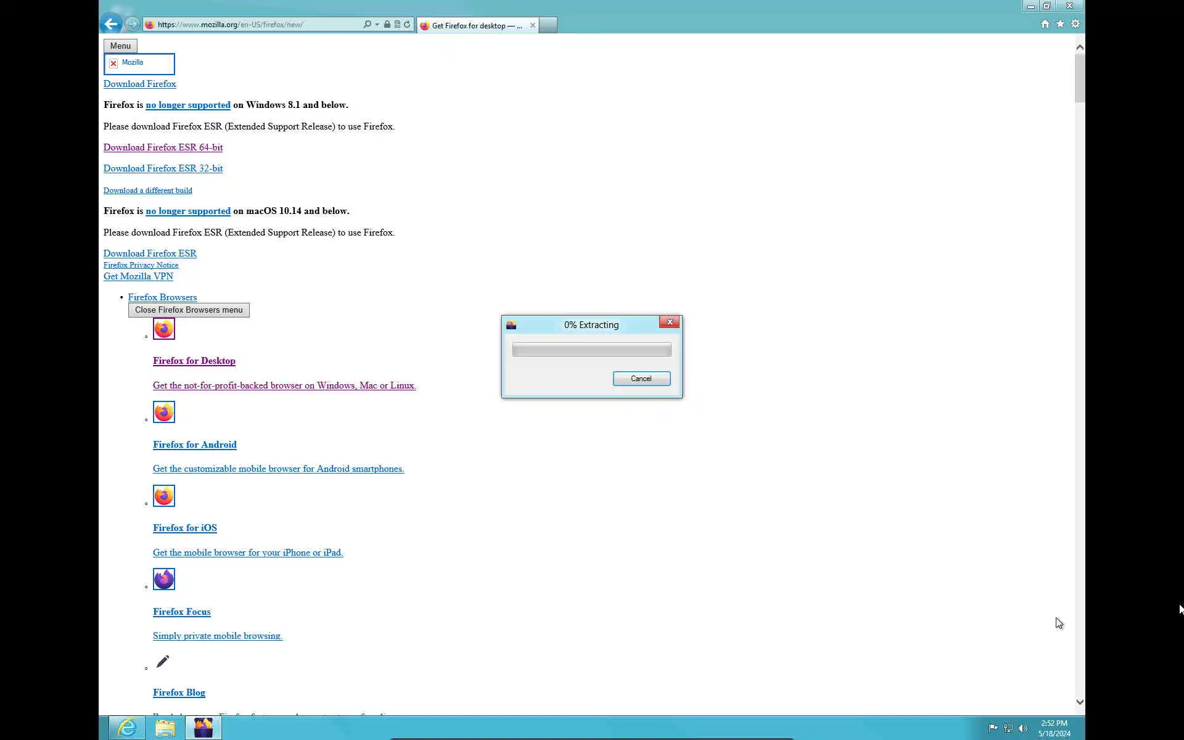Click the Forward navigation arrow

click(x=132, y=24)
